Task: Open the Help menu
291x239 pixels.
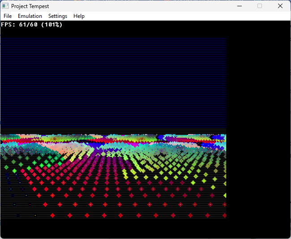Action: coord(79,16)
